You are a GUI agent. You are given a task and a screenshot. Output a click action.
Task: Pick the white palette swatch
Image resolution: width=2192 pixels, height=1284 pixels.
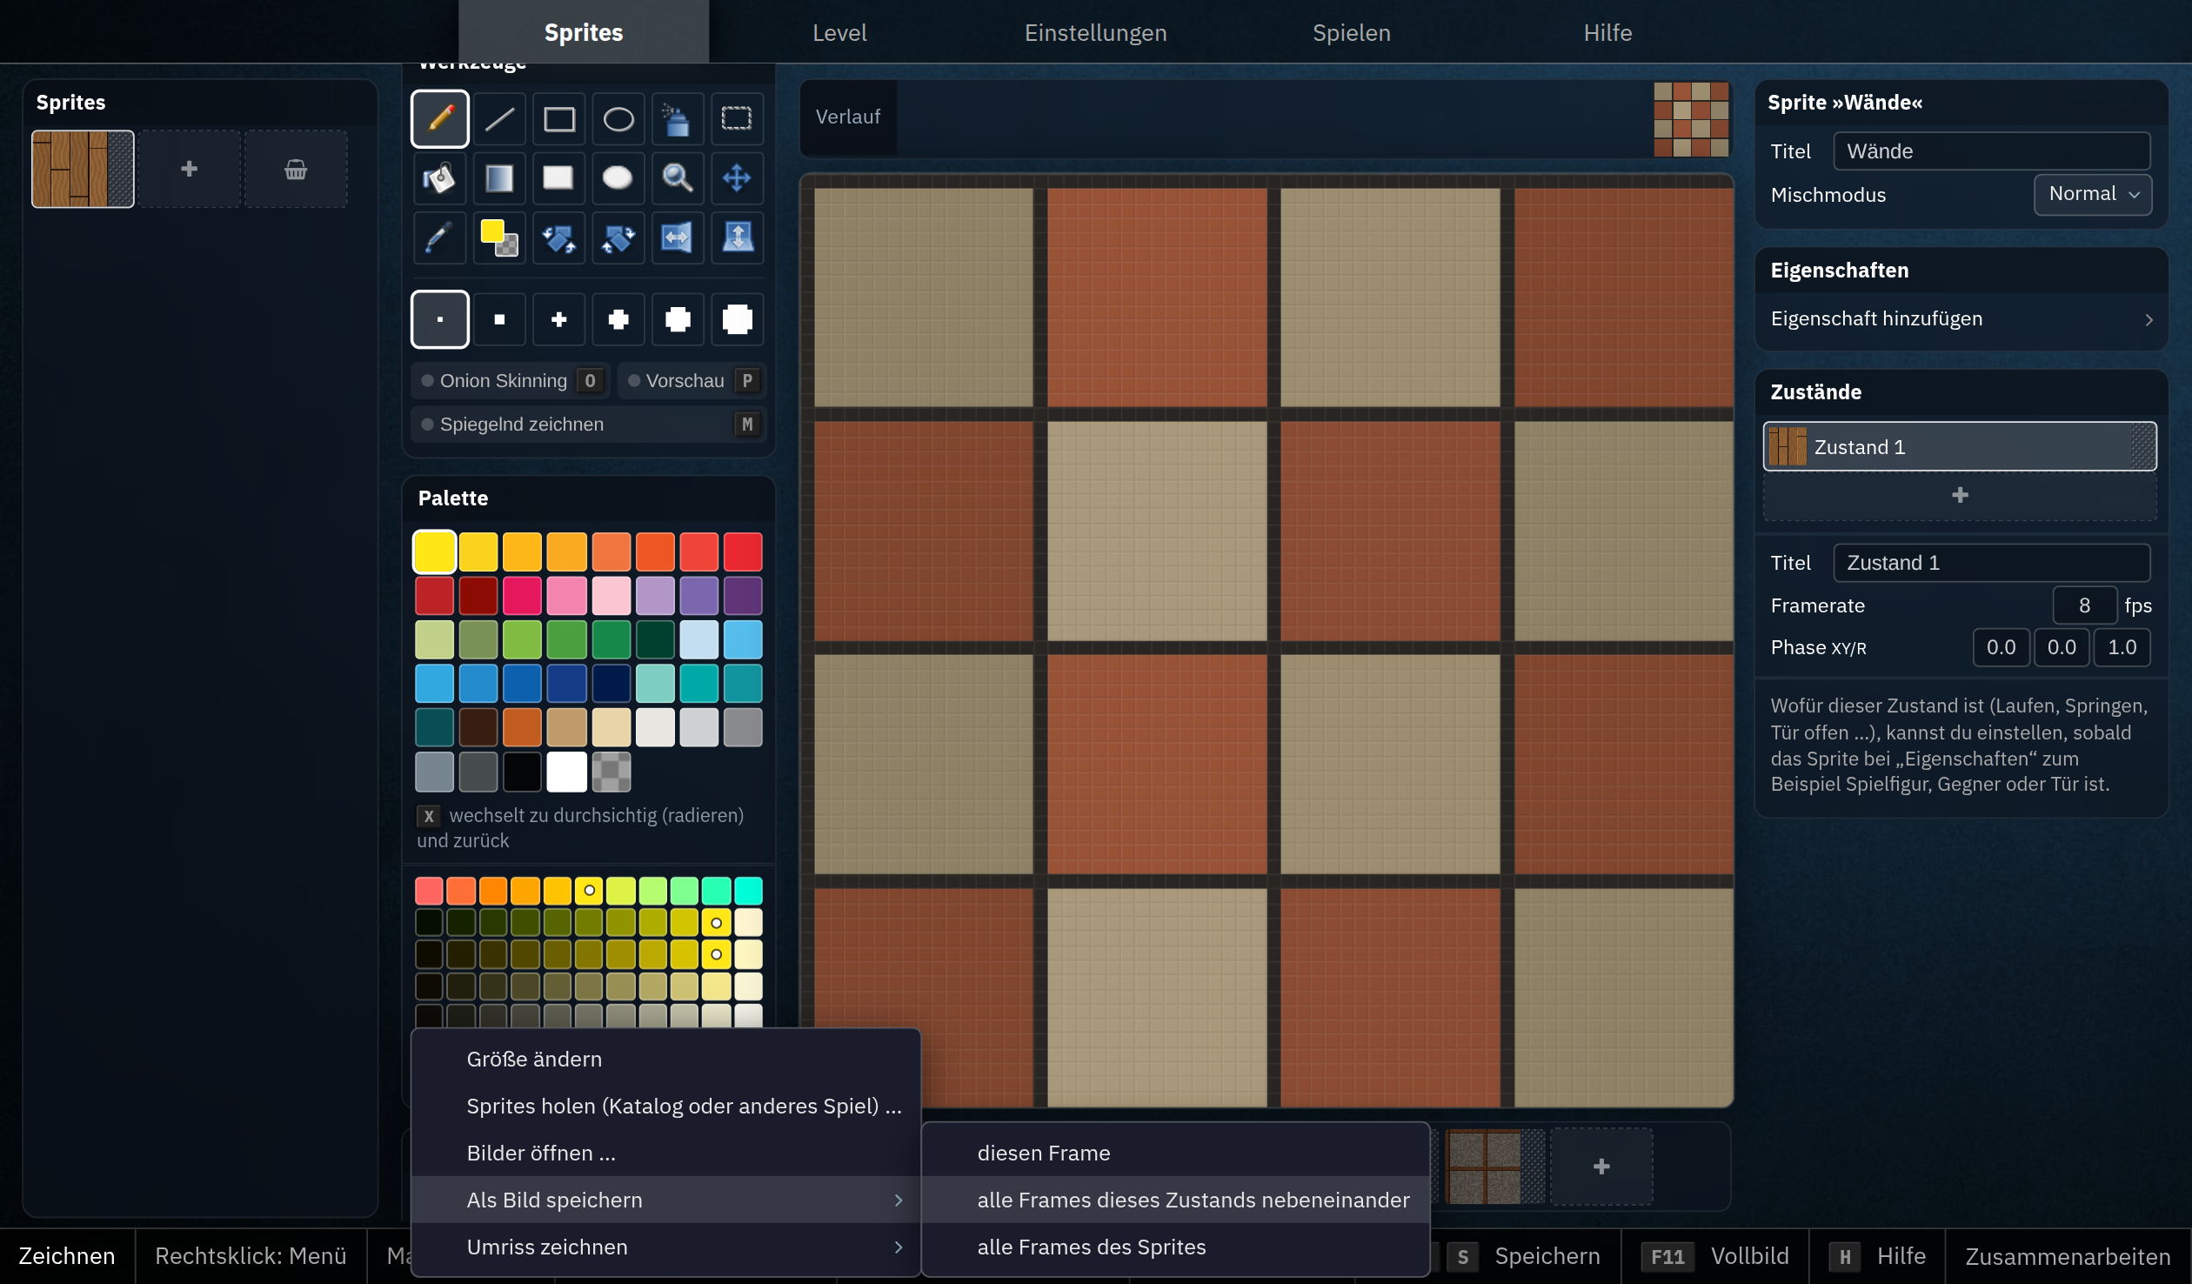[566, 771]
